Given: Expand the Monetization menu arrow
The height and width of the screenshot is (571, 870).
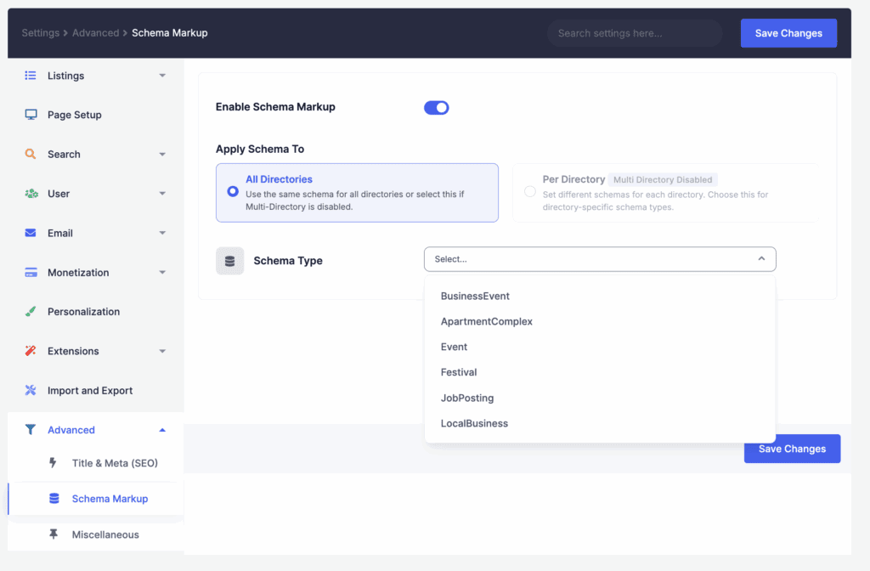Looking at the screenshot, I should point(162,273).
